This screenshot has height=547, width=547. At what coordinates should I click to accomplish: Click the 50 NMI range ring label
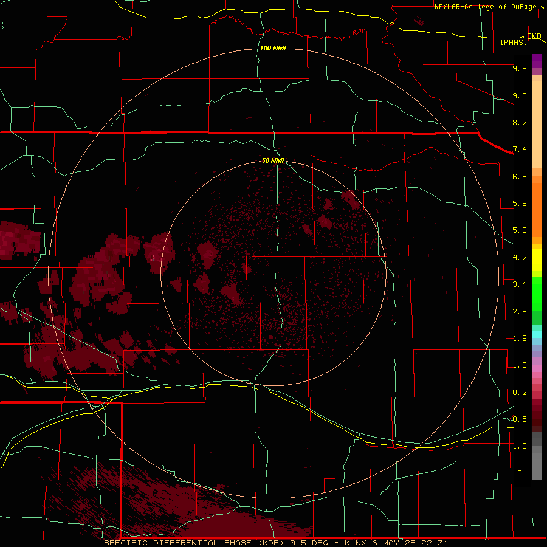point(273,160)
